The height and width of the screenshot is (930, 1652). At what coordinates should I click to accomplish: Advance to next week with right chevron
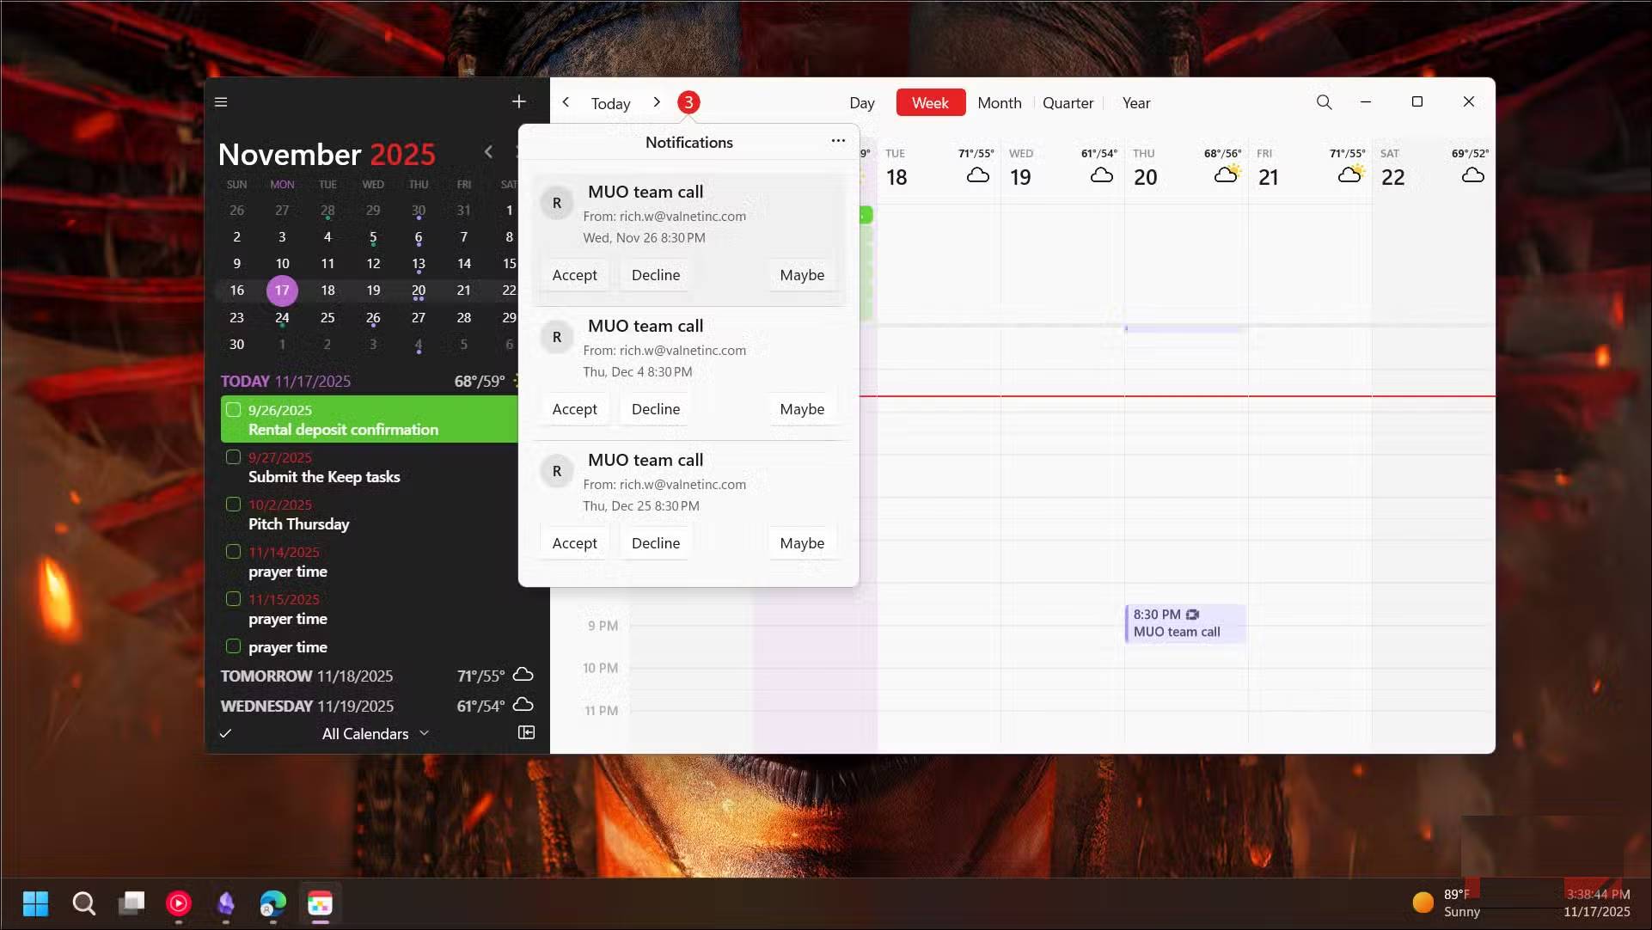tap(657, 102)
